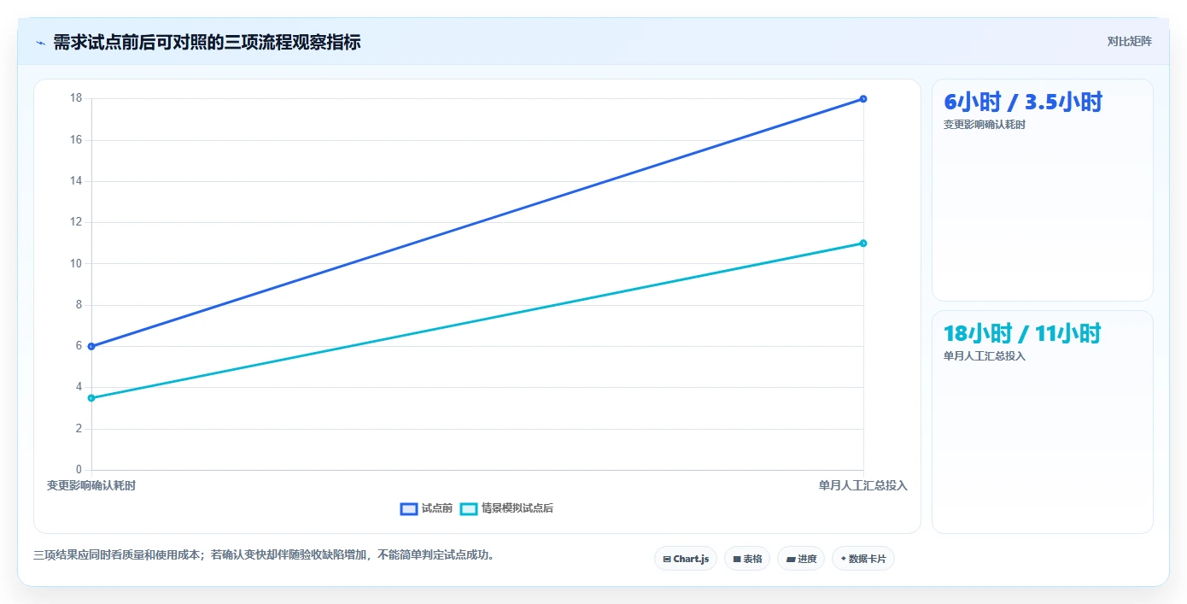Click the 试点前 data point at value 6

(91, 346)
